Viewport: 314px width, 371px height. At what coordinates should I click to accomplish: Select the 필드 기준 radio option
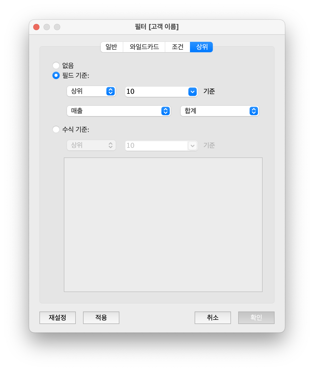click(x=56, y=75)
